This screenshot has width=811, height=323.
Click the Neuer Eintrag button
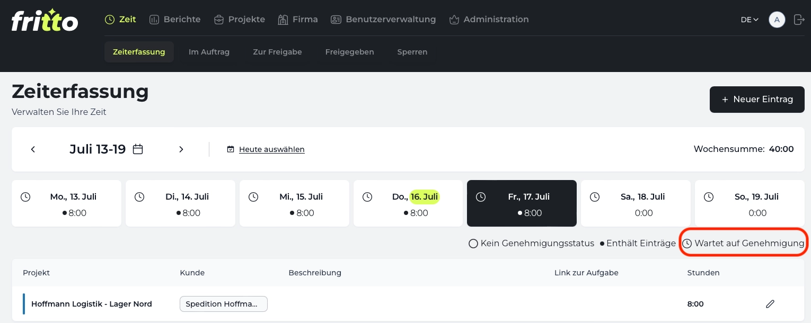(x=757, y=100)
